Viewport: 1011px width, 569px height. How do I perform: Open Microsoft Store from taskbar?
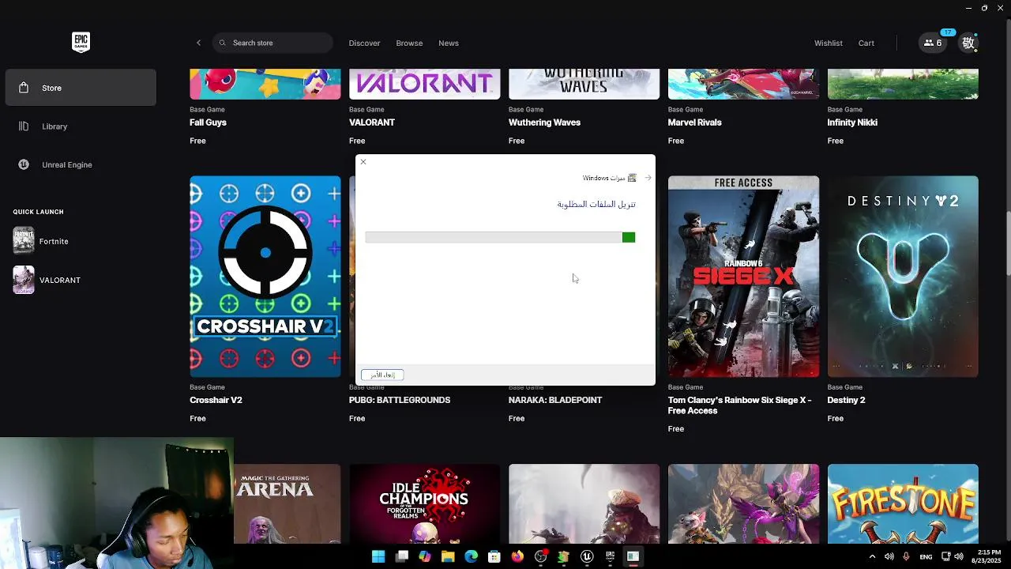tap(494, 556)
